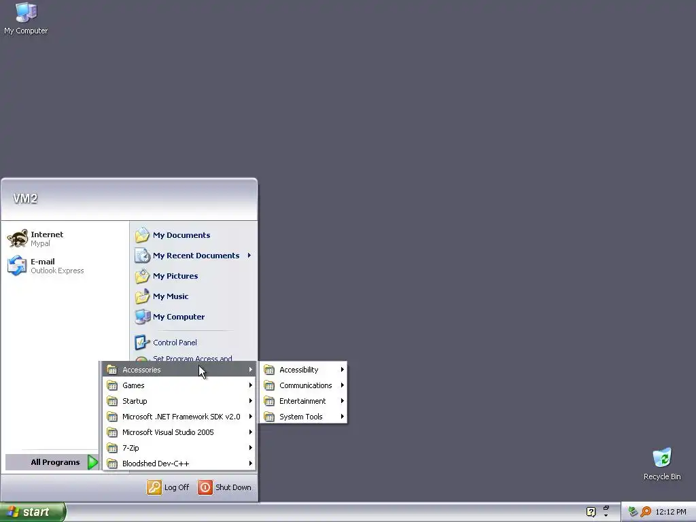Click the start button
The width and height of the screenshot is (696, 522).
tap(33, 512)
